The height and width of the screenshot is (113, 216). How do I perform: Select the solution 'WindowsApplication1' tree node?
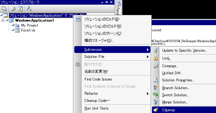(x=48, y=15)
